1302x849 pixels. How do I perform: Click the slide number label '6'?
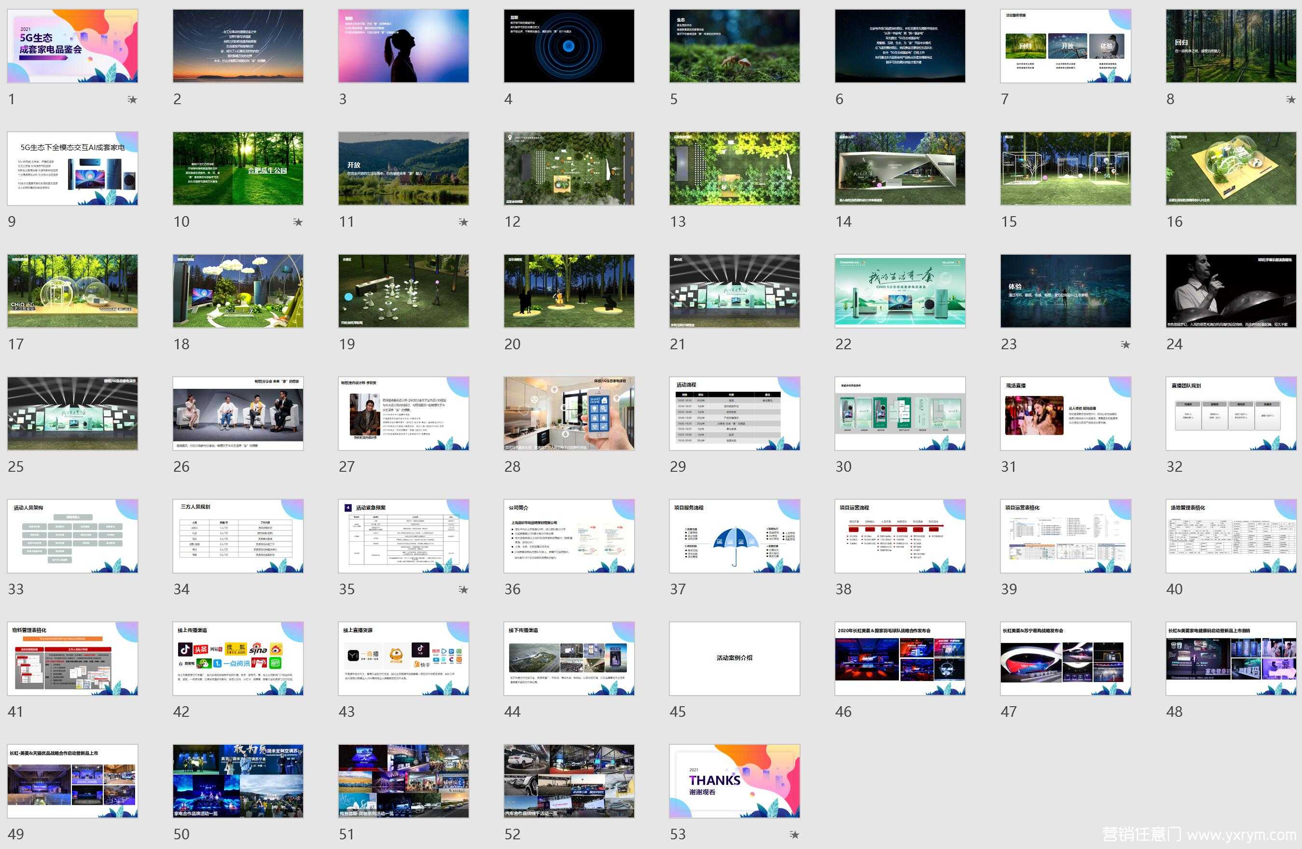(839, 99)
